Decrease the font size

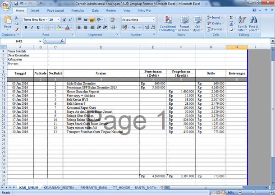(x=70, y=20)
